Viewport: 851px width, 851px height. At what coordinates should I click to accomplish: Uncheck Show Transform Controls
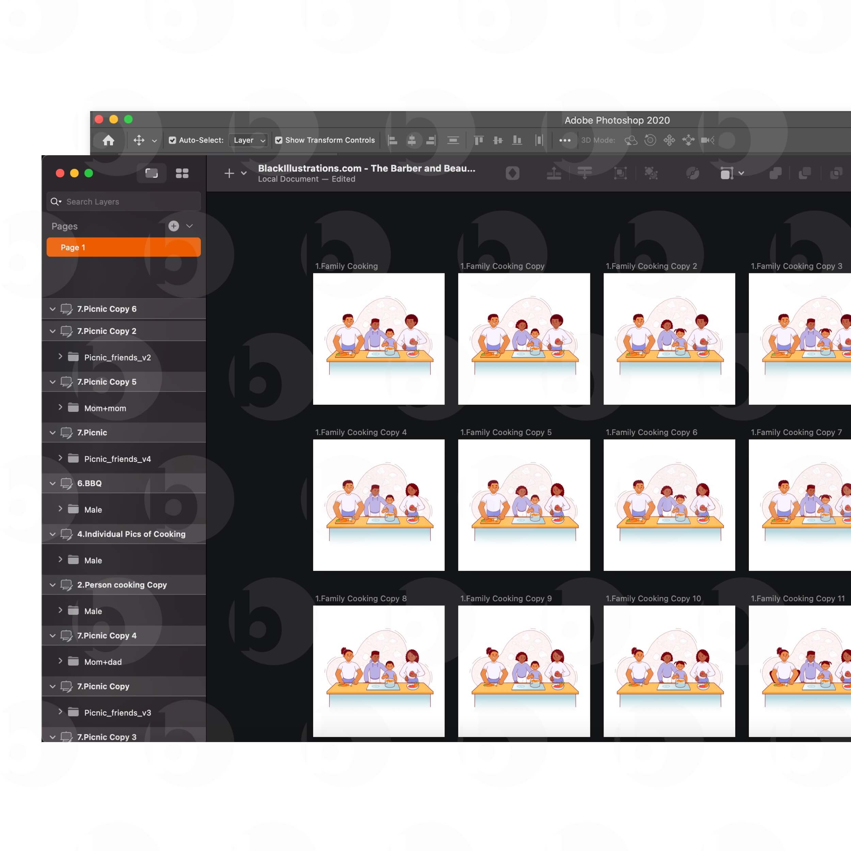tap(279, 140)
